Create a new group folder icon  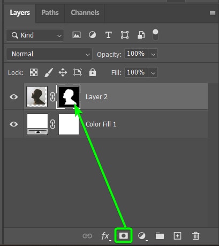pyautogui.click(x=160, y=236)
